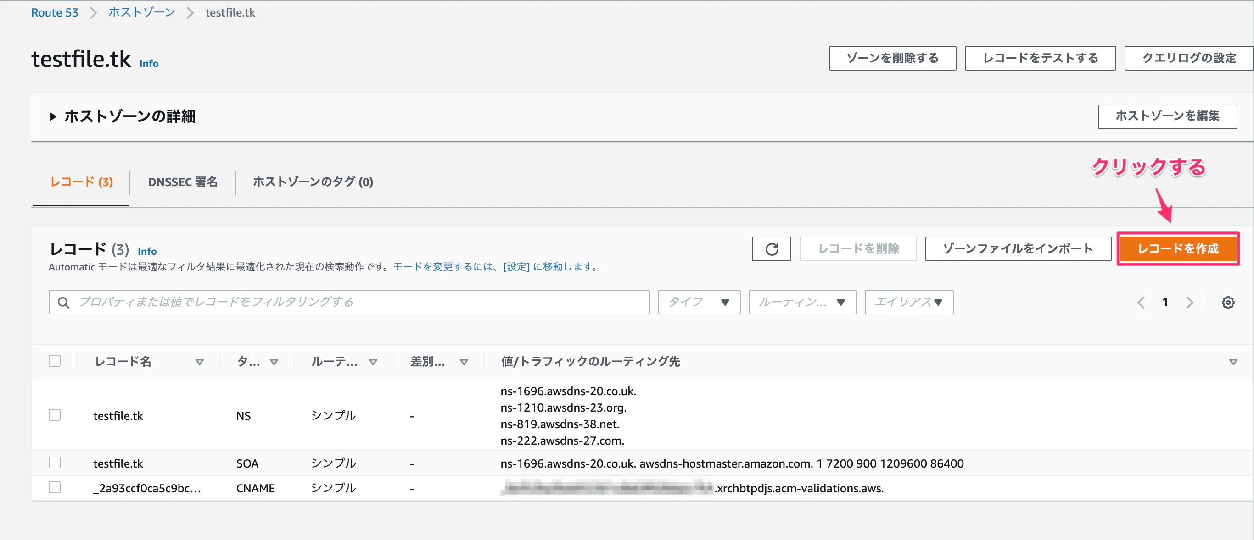Follow モードを変更するには、[設定] に移動します link
1254x540 pixels.
[496, 267]
